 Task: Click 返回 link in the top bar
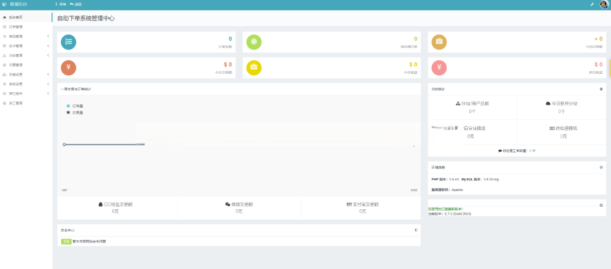76,4
